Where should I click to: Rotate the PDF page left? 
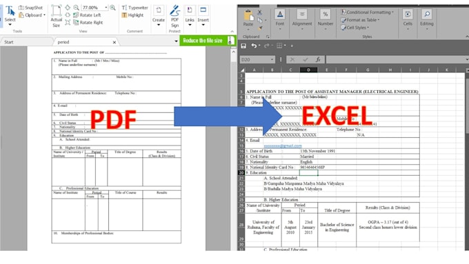tap(87, 15)
